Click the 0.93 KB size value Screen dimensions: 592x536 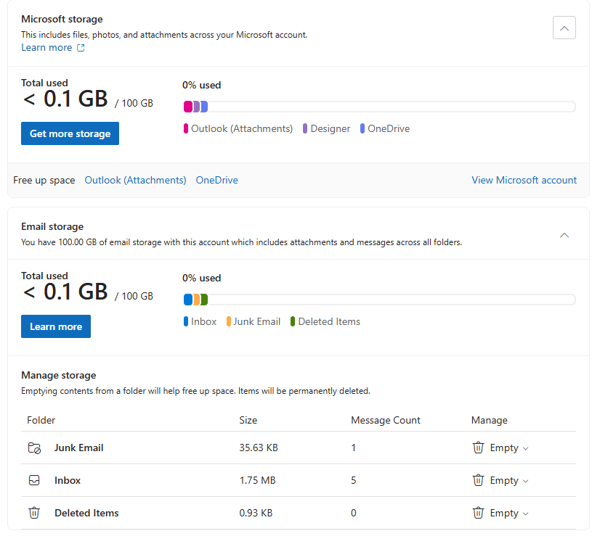click(256, 513)
